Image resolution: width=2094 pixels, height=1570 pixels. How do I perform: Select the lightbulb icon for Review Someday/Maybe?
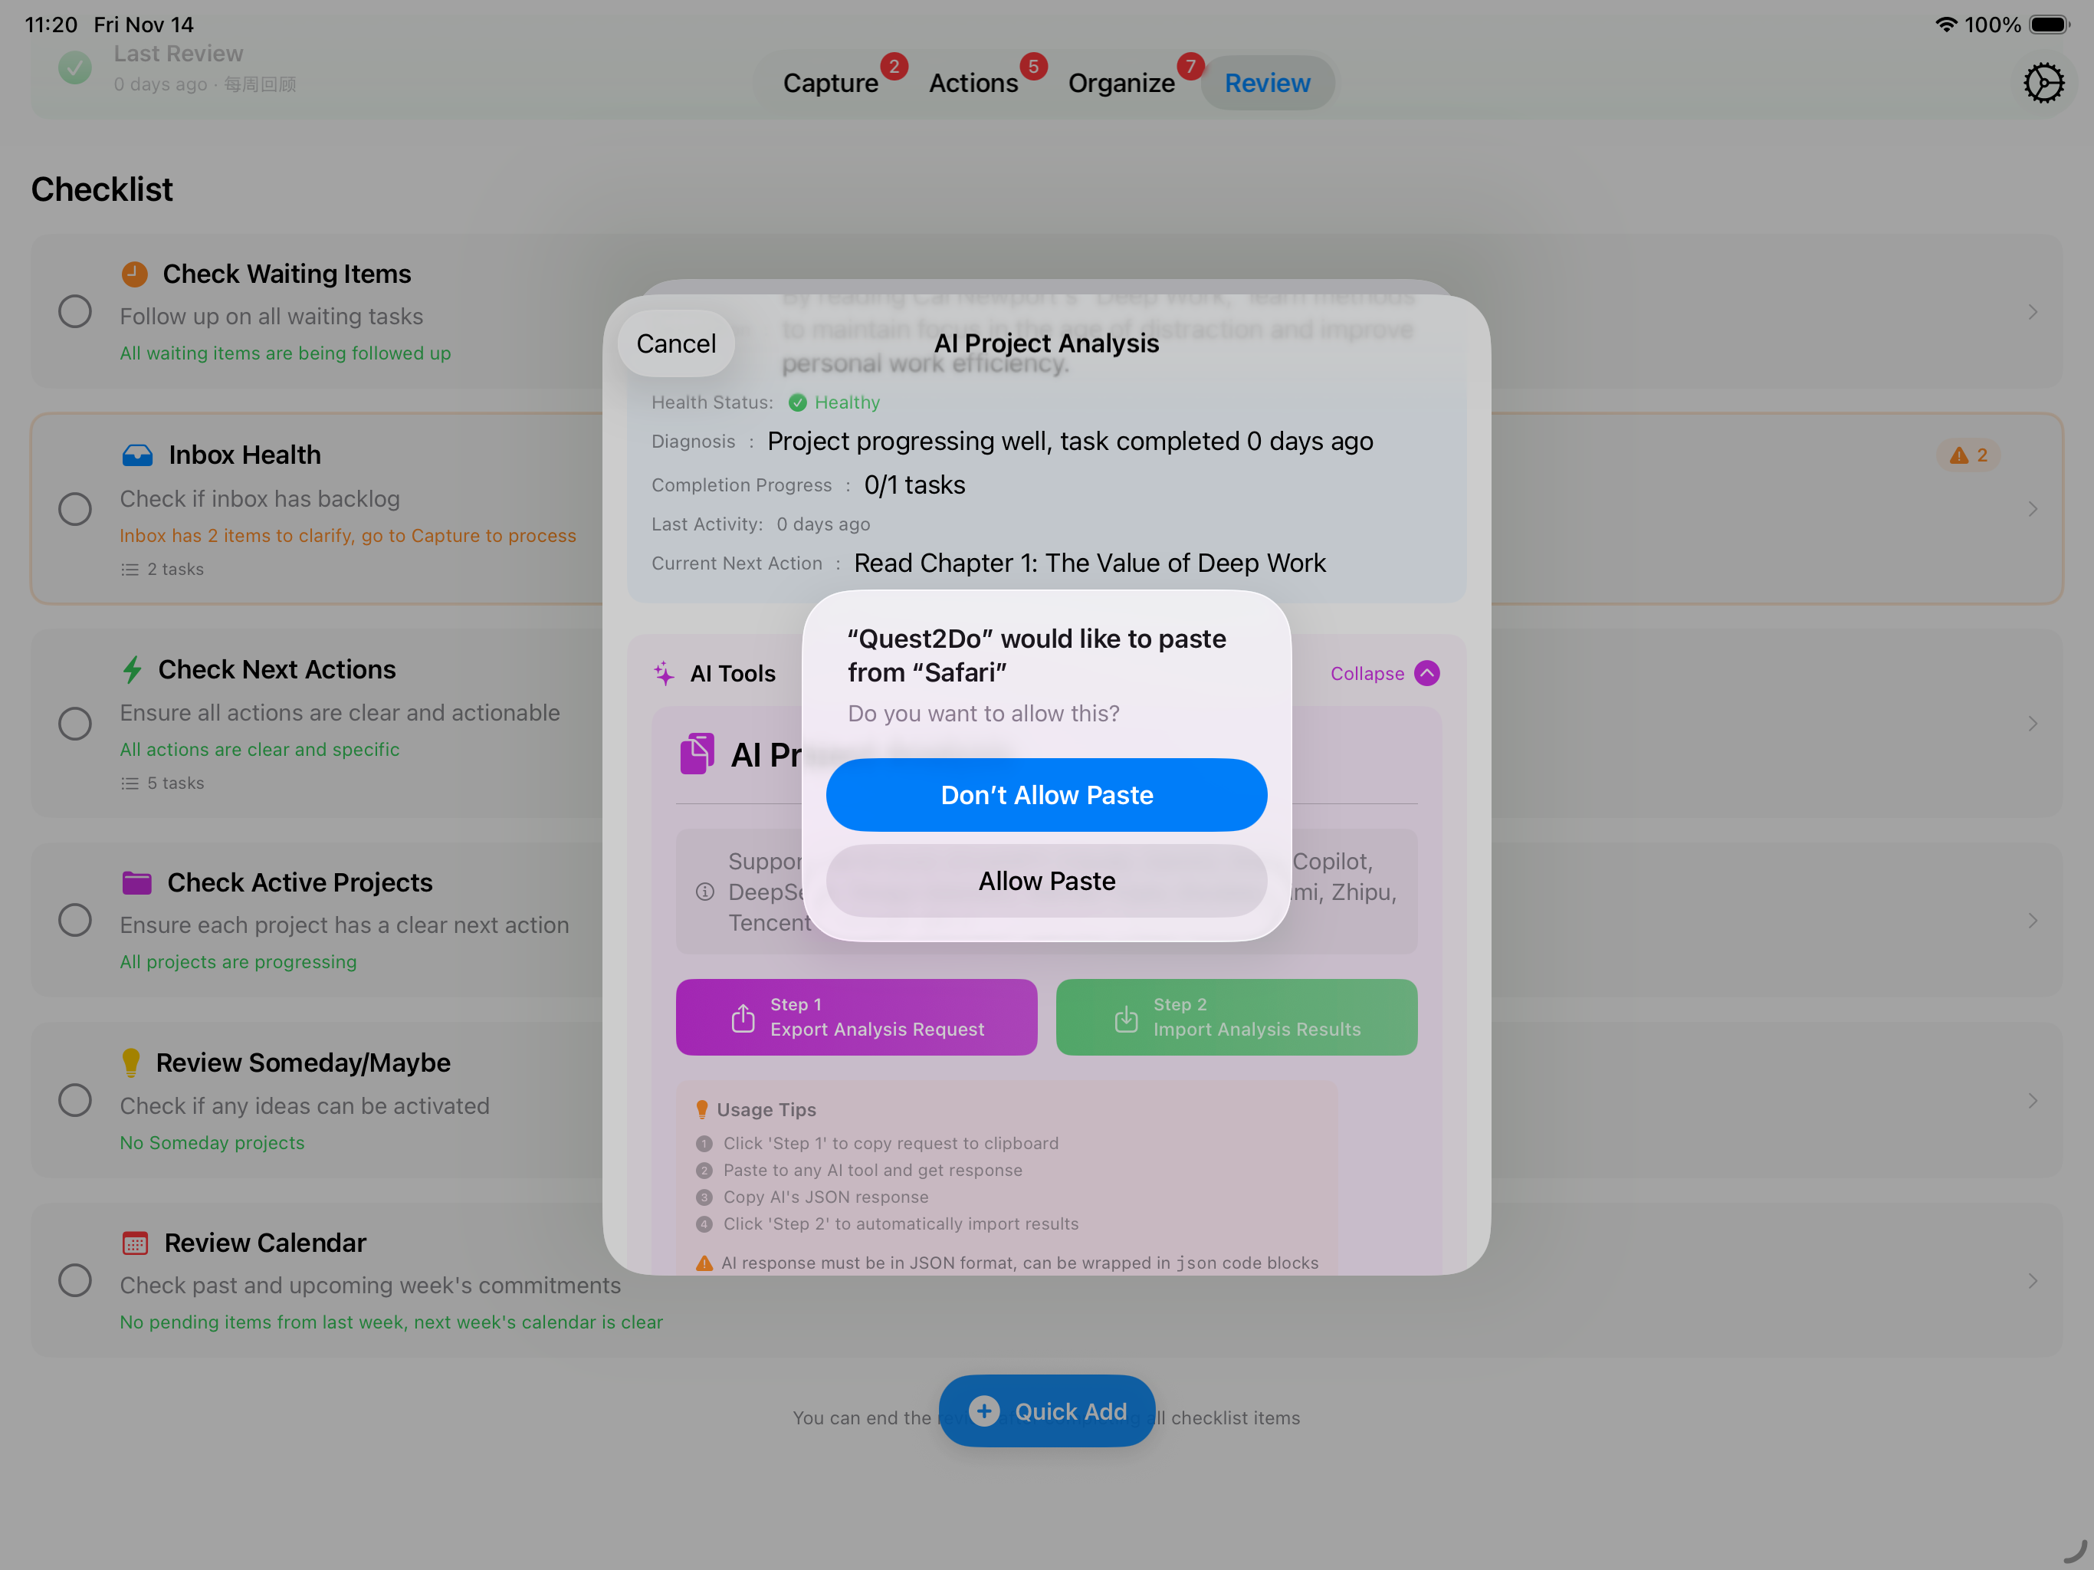132,1062
